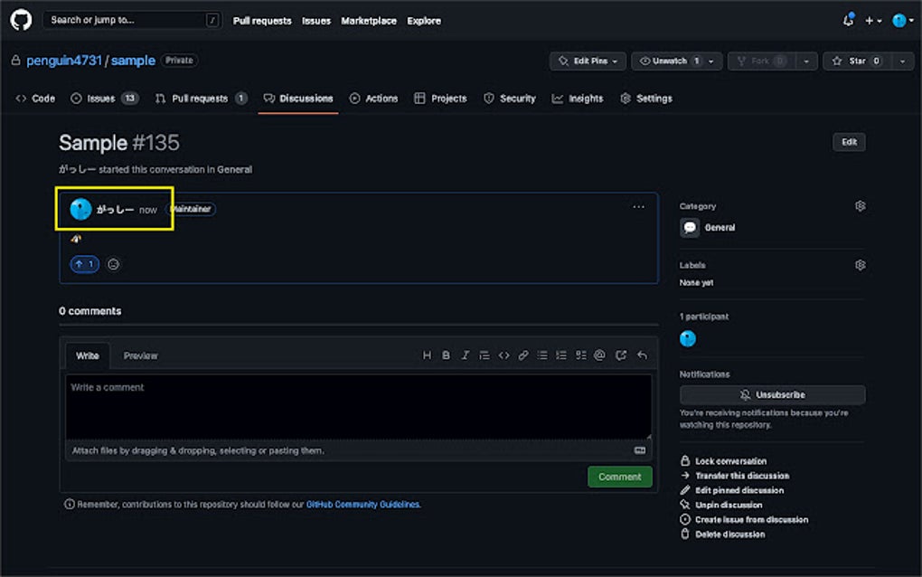922x577 pixels.
Task: Click the notifications bell icon
Action: 848,19
